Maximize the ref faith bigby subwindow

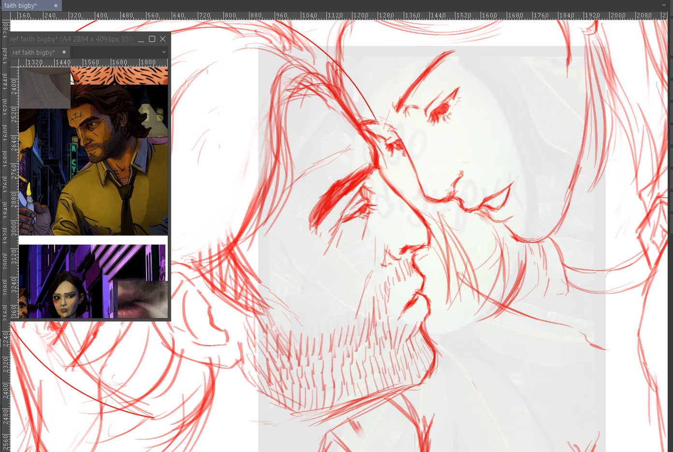coord(152,39)
